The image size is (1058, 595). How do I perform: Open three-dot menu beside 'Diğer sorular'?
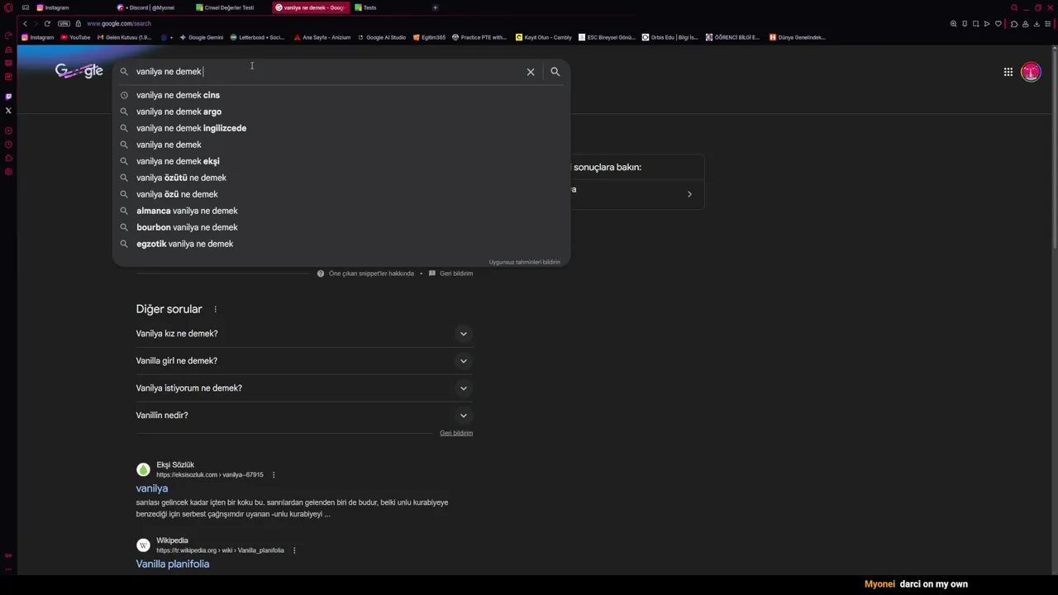(215, 310)
